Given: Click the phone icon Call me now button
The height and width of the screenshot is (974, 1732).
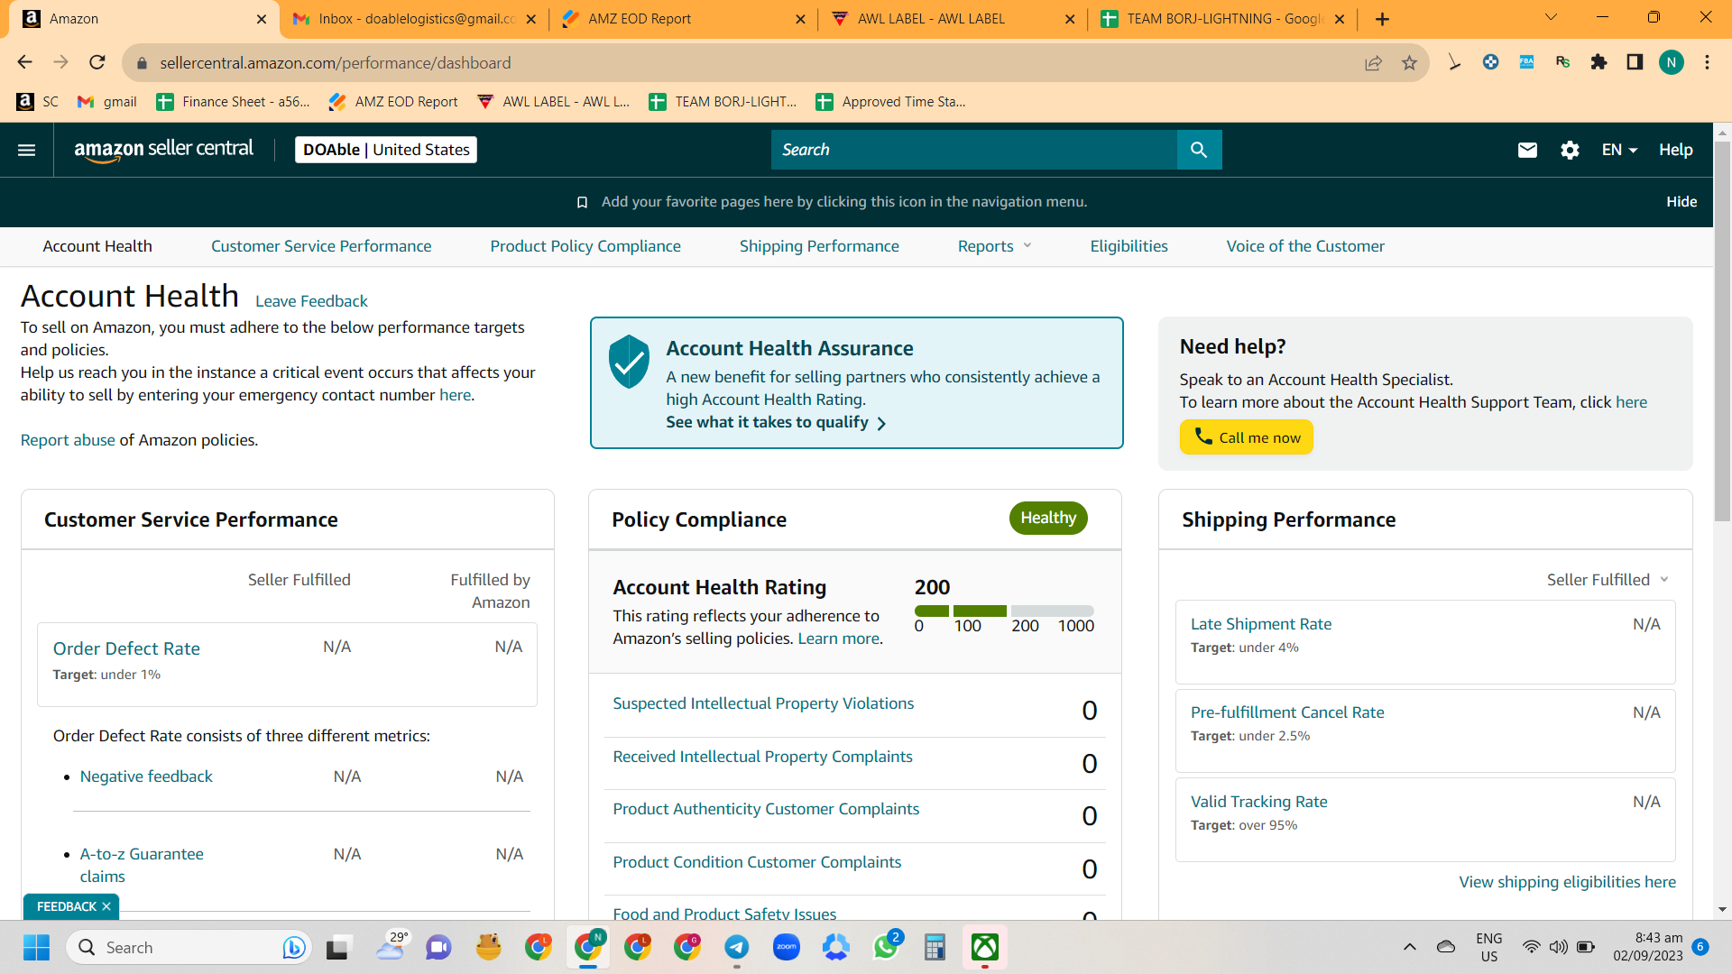Looking at the screenshot, I should click(1247, 437).
